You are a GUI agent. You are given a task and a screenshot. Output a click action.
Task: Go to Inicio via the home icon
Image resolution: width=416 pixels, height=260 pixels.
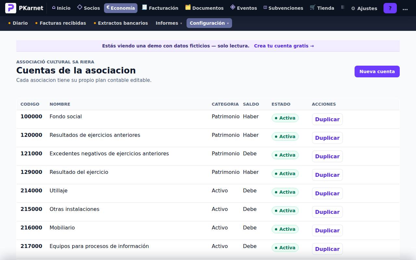54,7
